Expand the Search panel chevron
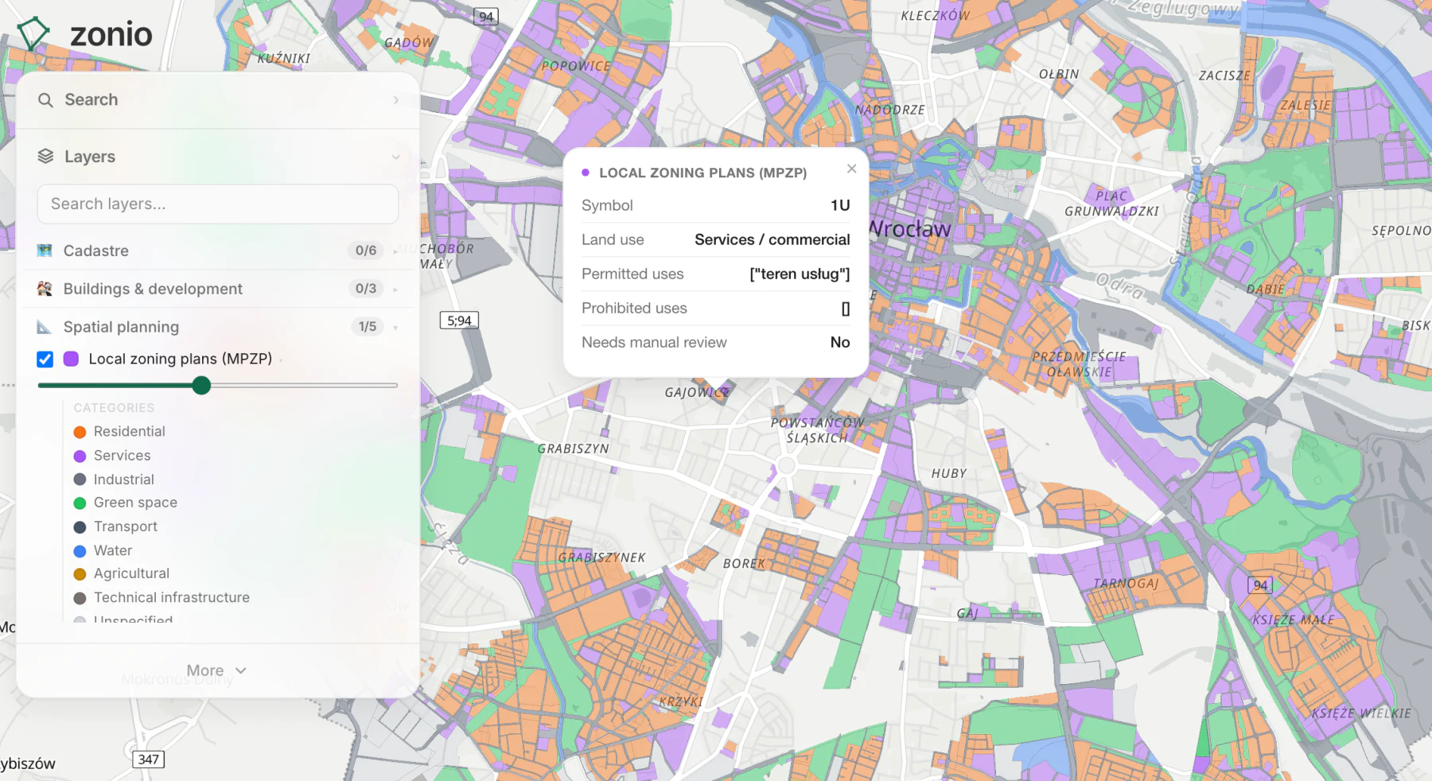The width and height of the screenshot is (1432, 781). click(395, 100)
